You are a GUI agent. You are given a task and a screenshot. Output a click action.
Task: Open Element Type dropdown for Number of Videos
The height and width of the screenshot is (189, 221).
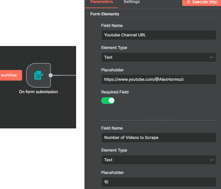click(x=158, y=160)
